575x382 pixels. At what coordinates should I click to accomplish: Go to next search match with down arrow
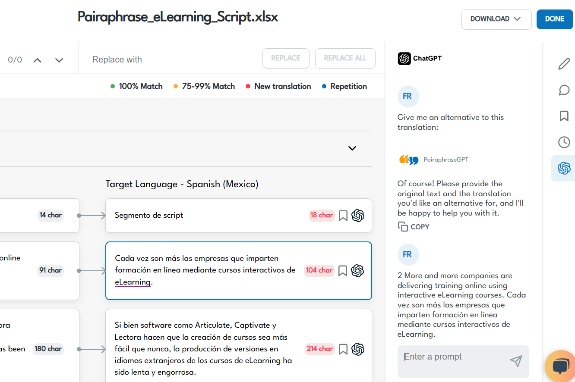pyautogui.click(x=59, y=59)
